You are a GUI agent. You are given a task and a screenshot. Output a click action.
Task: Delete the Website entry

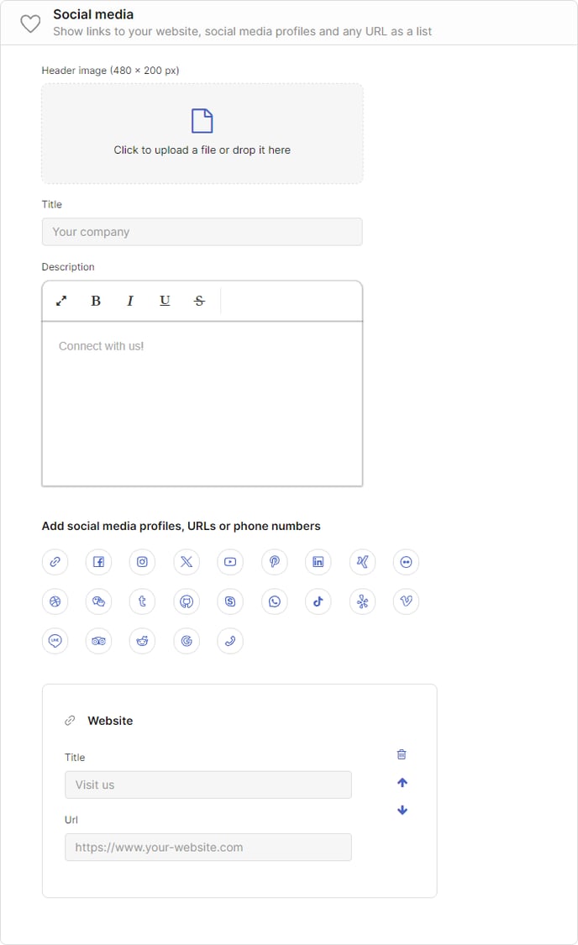[402, 754]
